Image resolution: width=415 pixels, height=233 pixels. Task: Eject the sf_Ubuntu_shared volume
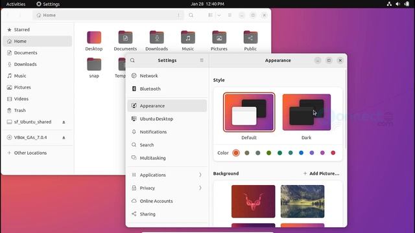coord(64,122)
